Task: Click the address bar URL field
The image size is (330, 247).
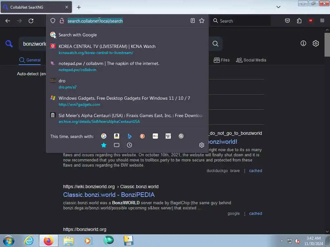Action: pyautogui.click(x=127, y=21)
